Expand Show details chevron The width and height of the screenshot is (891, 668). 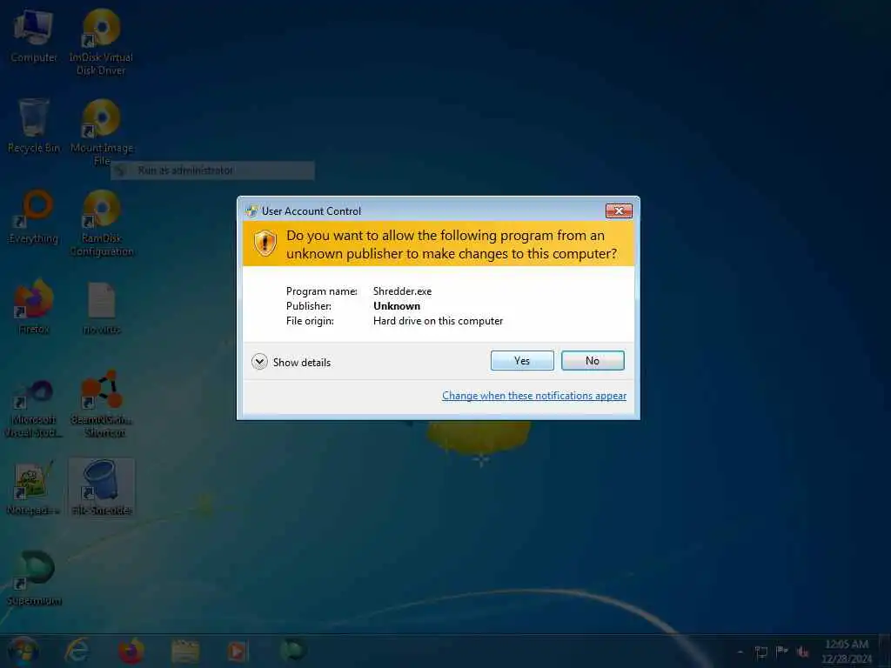(x=259, y=362)
